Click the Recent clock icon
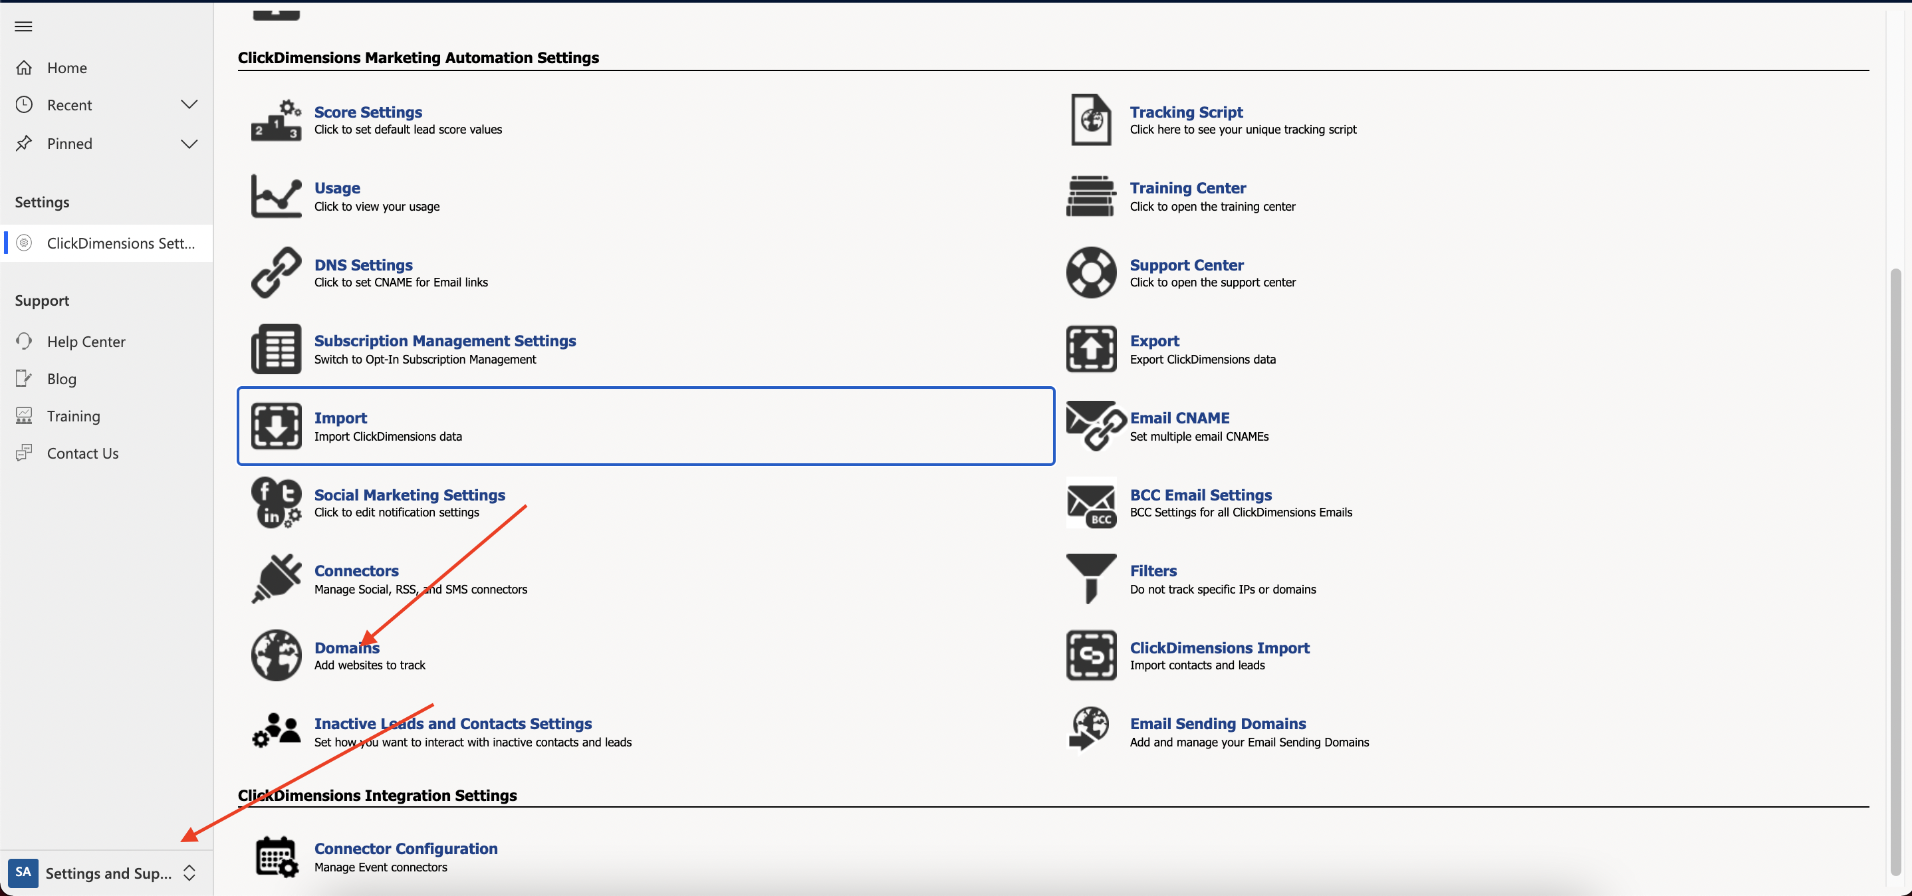 point(24,104)
